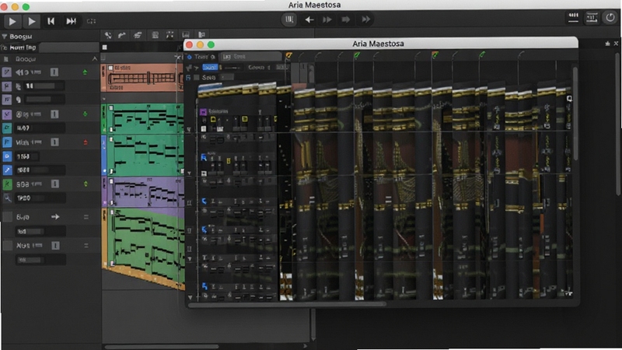Toggle gray square checkbox on Nos row
This screenshot has height=350, width=622.
click(8, 246)
